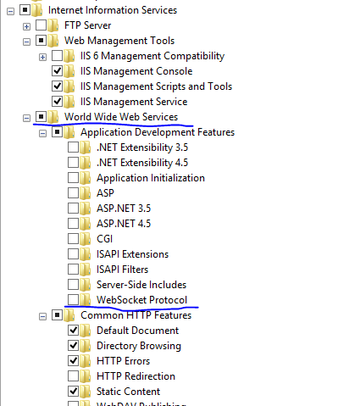338x406 pixels.
Task: Select the HTTP Redirection label
Action: click(136, 376)
